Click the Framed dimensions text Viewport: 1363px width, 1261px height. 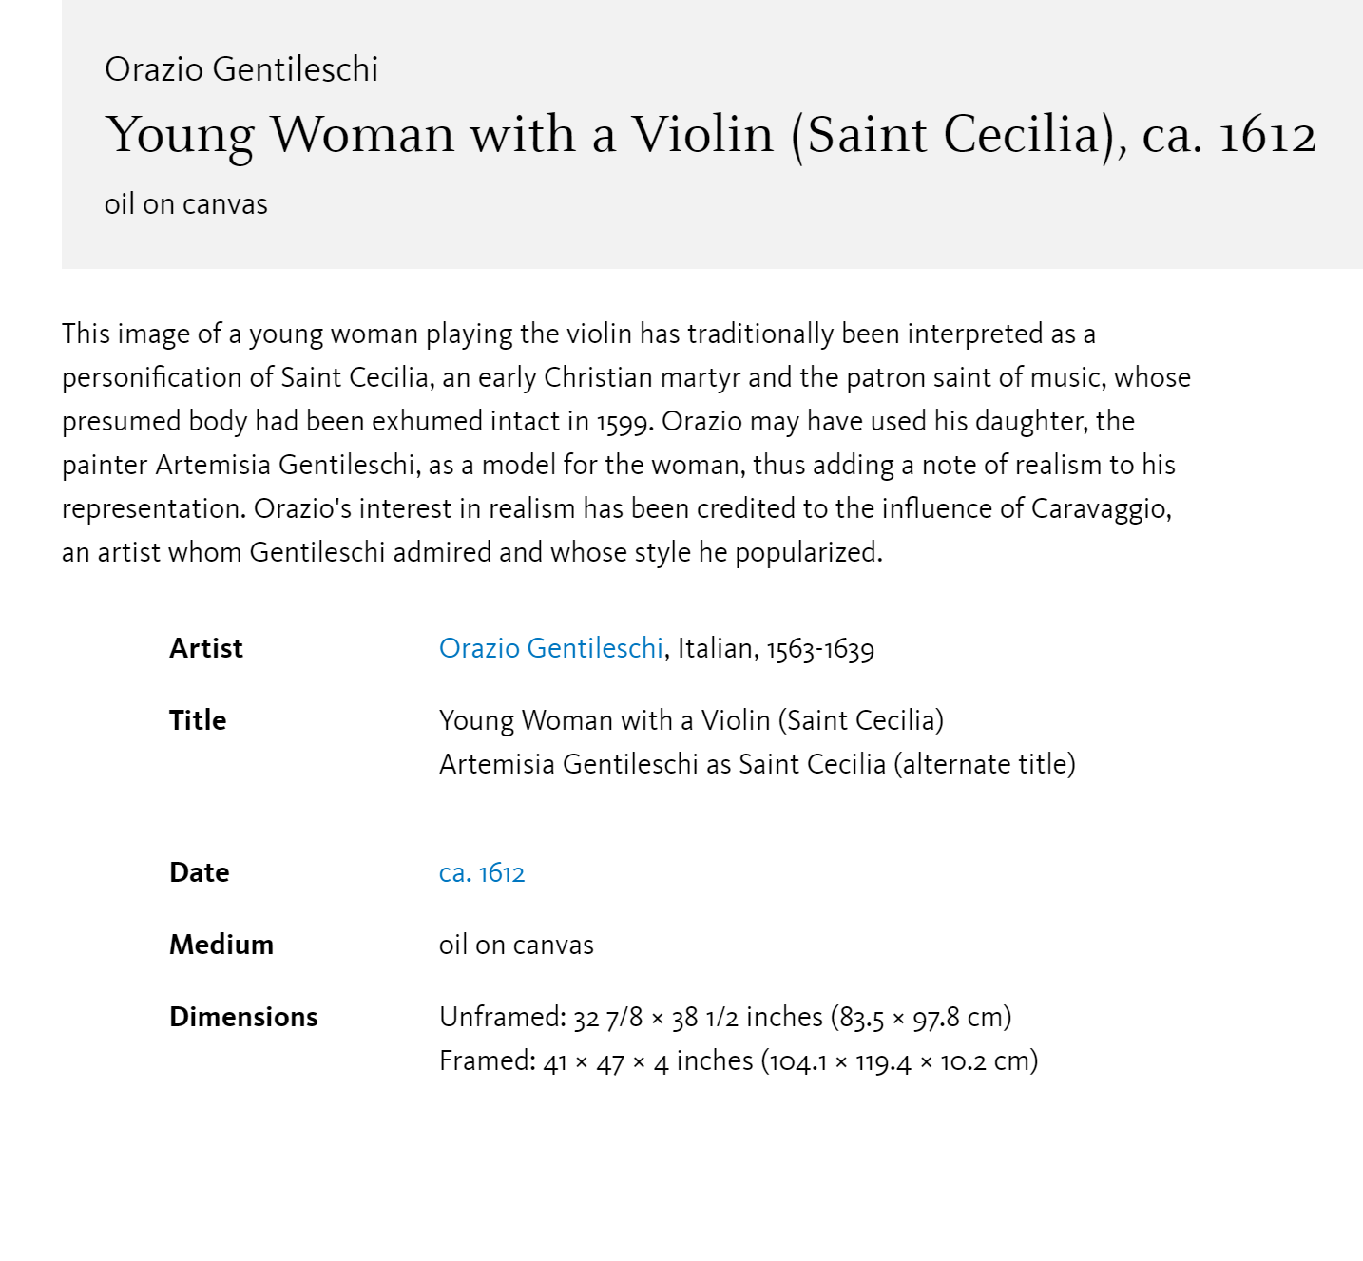(739, 1060)
